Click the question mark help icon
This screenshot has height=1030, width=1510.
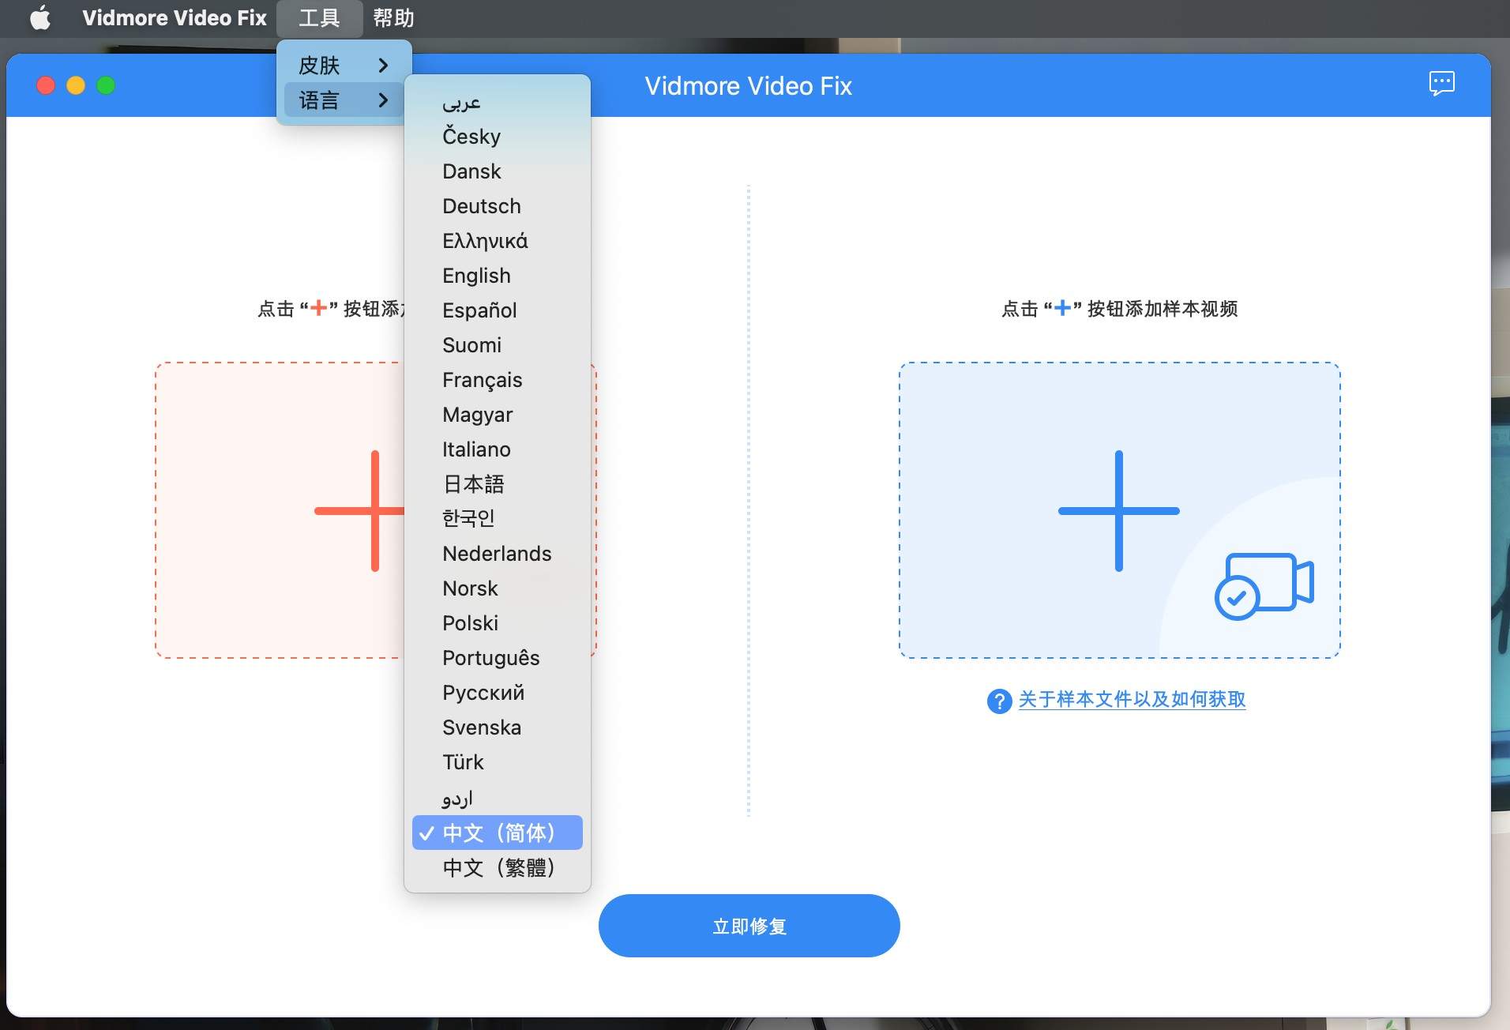click(x=998, y=701)
